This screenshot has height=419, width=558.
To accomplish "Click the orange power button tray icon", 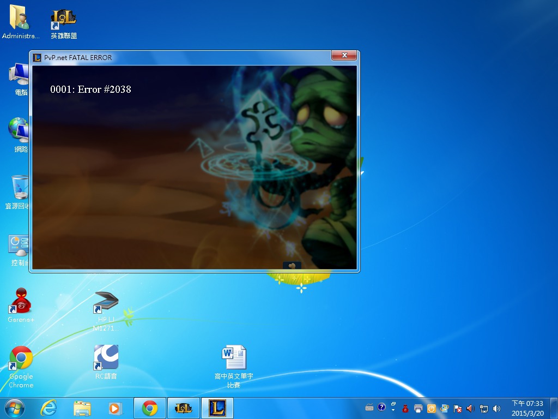I will (432, 408).
